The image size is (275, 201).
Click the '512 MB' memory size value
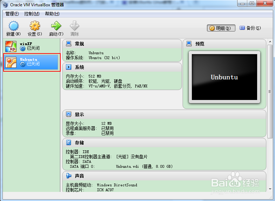(95, 76)
